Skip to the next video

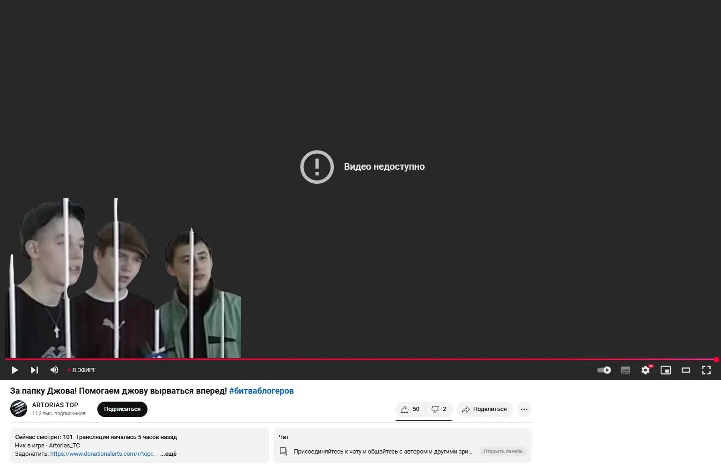pyautogui.click(x=34, y=370)
